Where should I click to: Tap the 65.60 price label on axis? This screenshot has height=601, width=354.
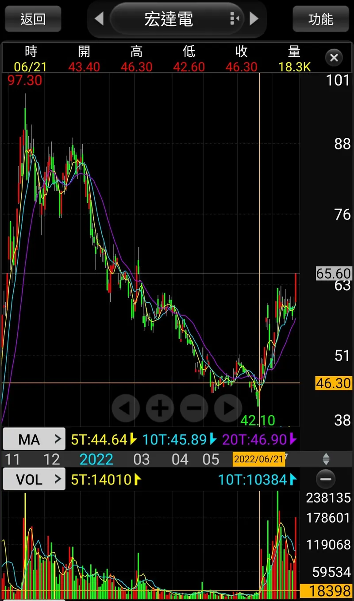tap(334, 273)
